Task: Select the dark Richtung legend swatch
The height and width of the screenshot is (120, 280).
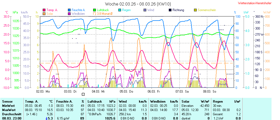Action: coord(170,10)
